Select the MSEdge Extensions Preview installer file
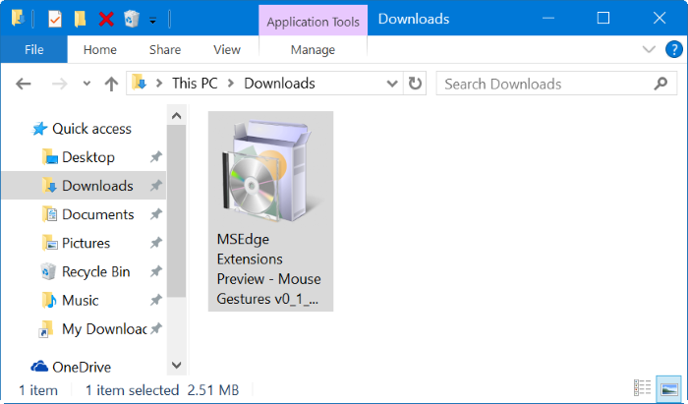The width and height of the screenshot is (688, 404). (x=270, y=210)
